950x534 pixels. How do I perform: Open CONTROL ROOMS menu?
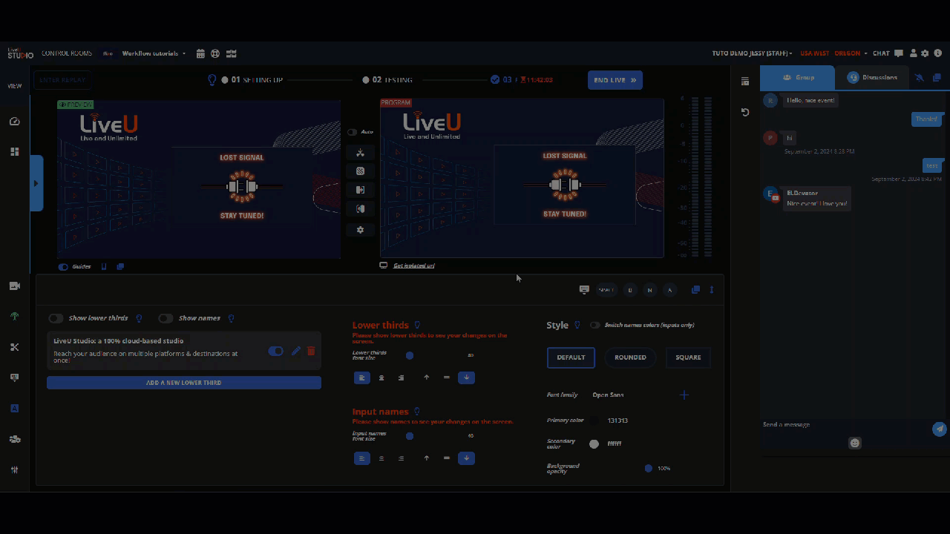click(67, 53)
